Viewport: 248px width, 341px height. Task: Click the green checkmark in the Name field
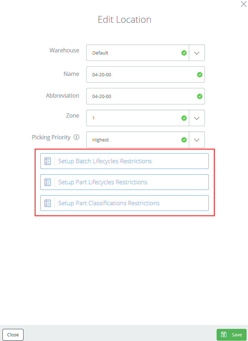tap(200, 74)
